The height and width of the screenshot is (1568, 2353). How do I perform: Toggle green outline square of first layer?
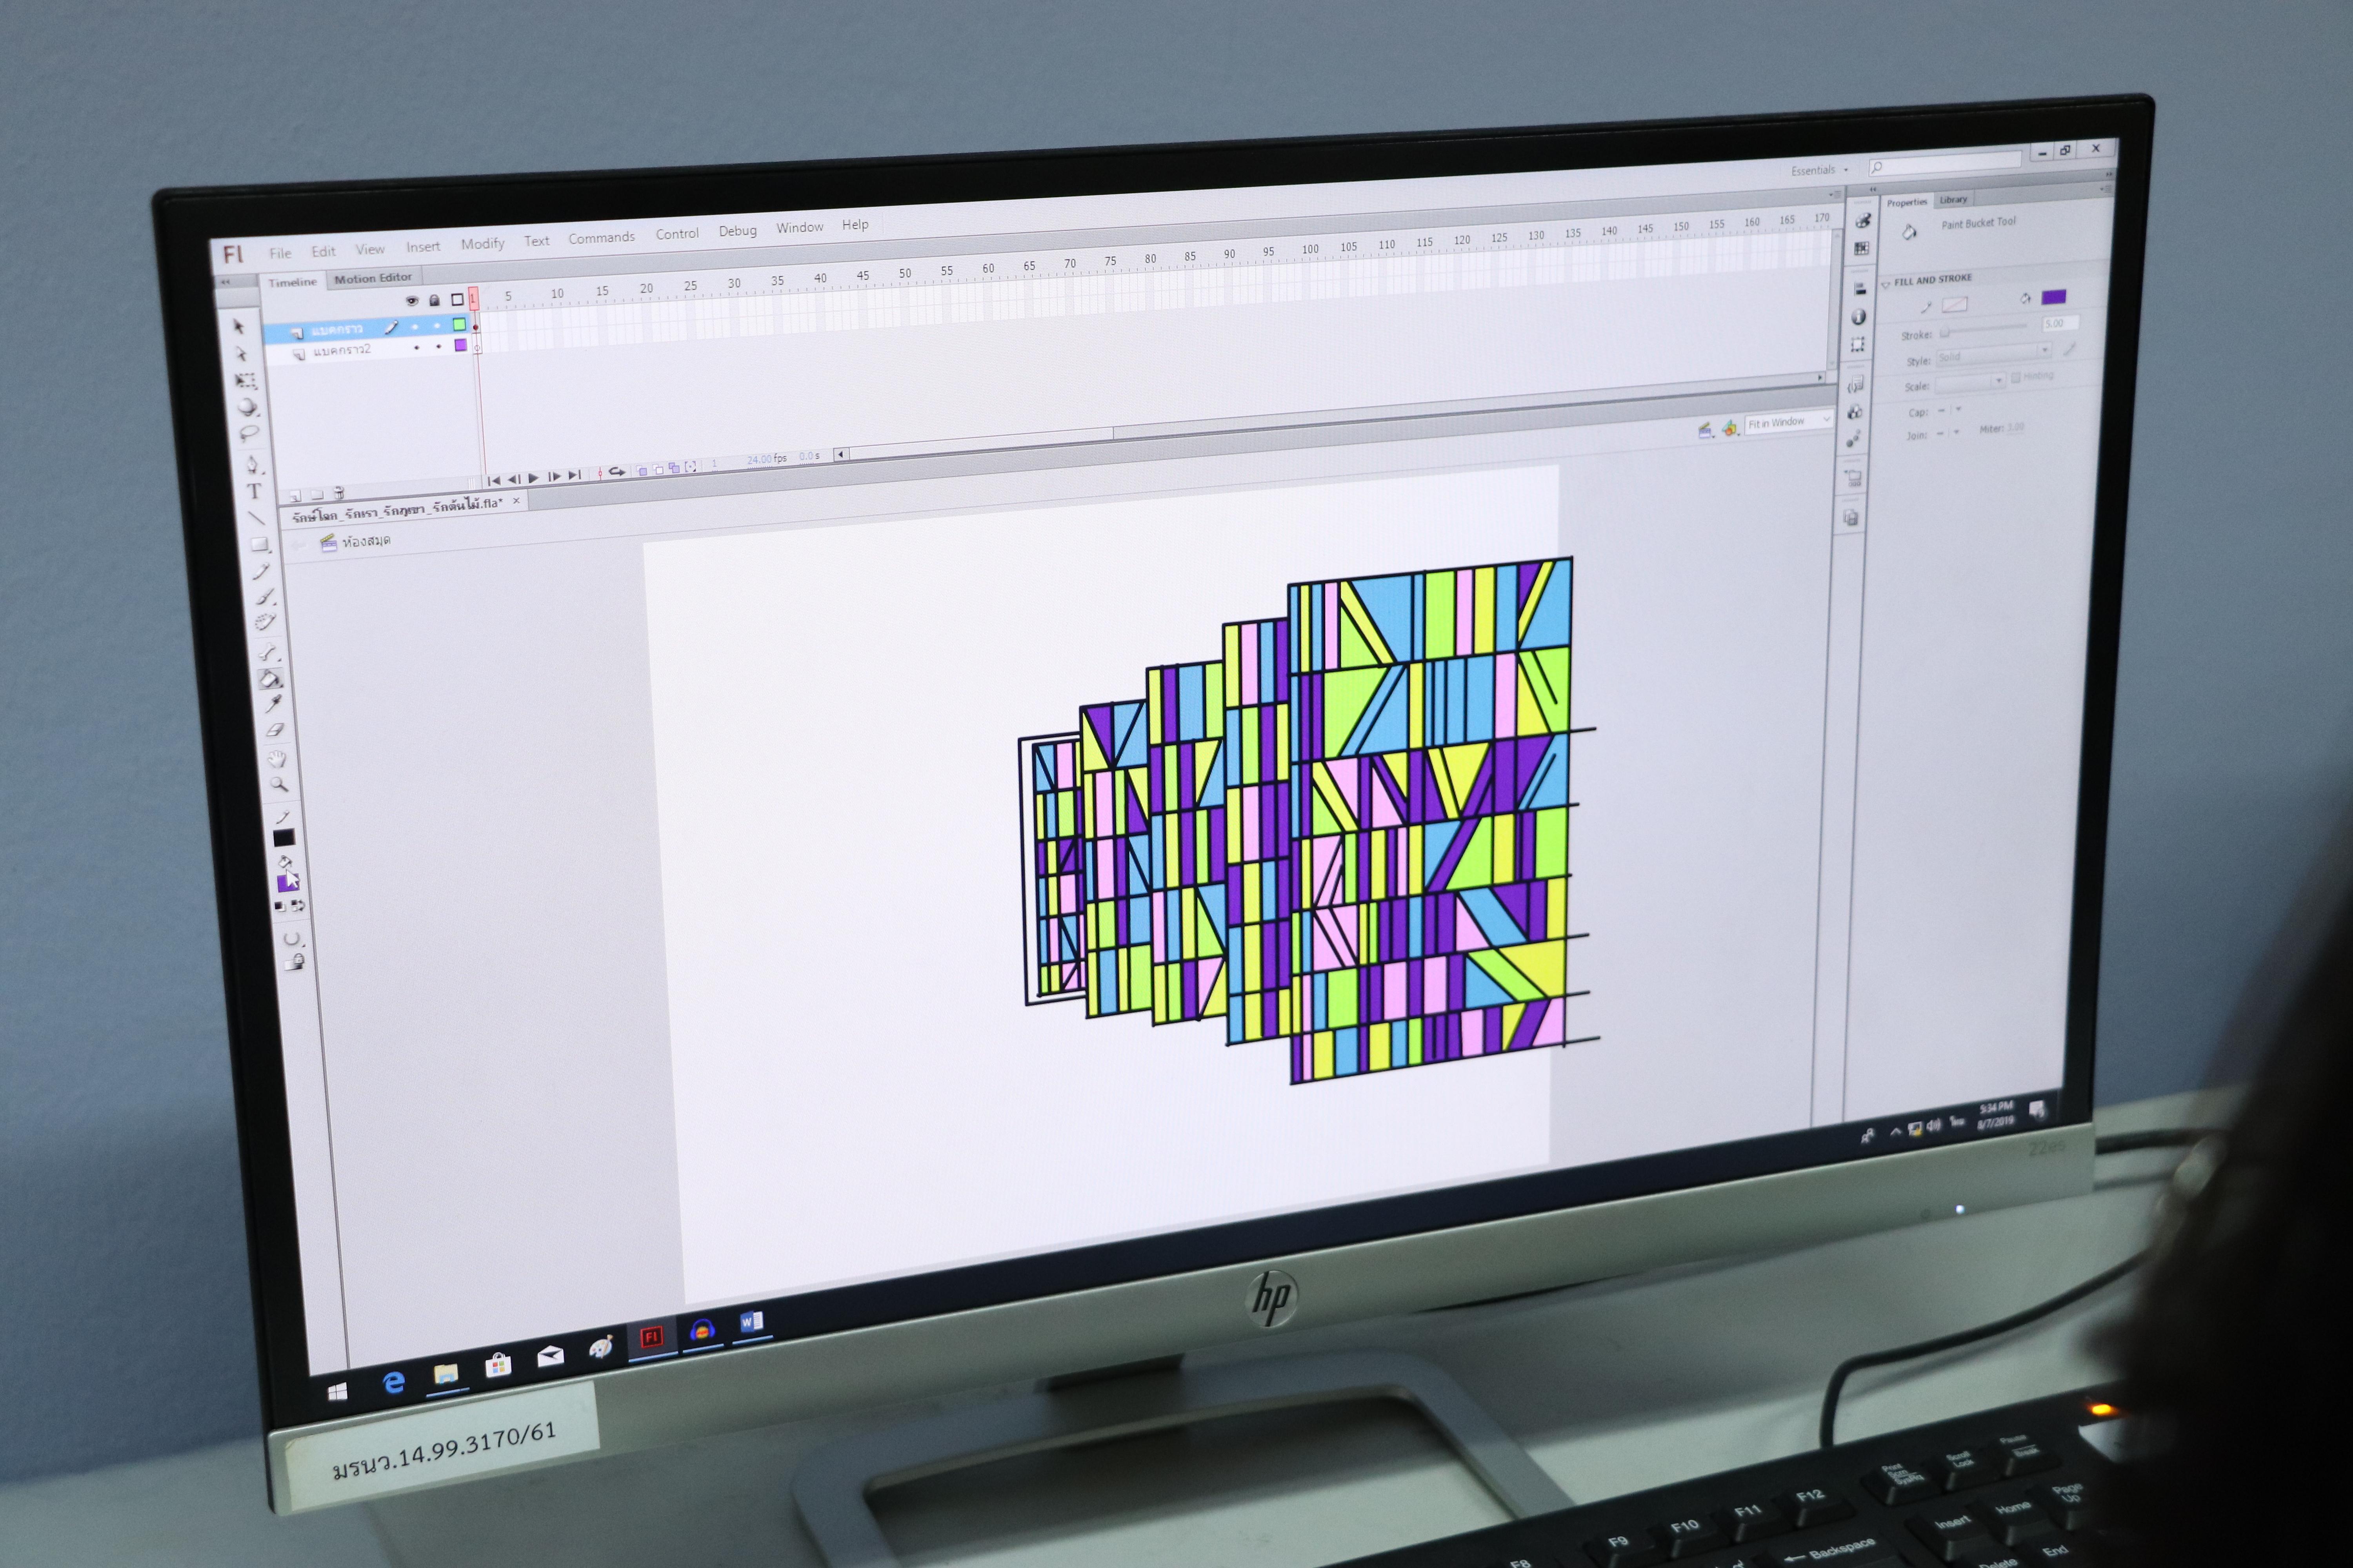coord(459,324)
